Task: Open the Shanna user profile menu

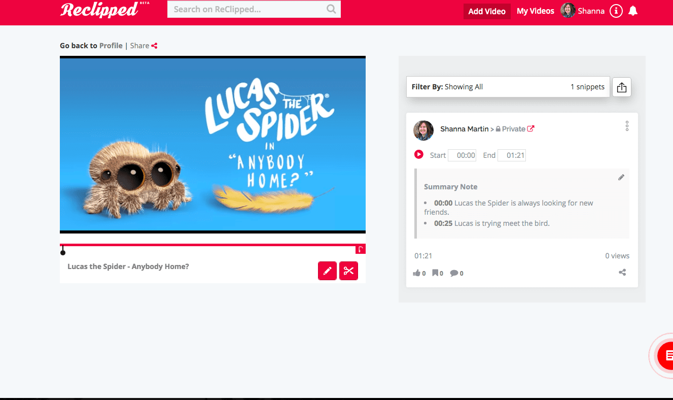Action: coord(583,11)
